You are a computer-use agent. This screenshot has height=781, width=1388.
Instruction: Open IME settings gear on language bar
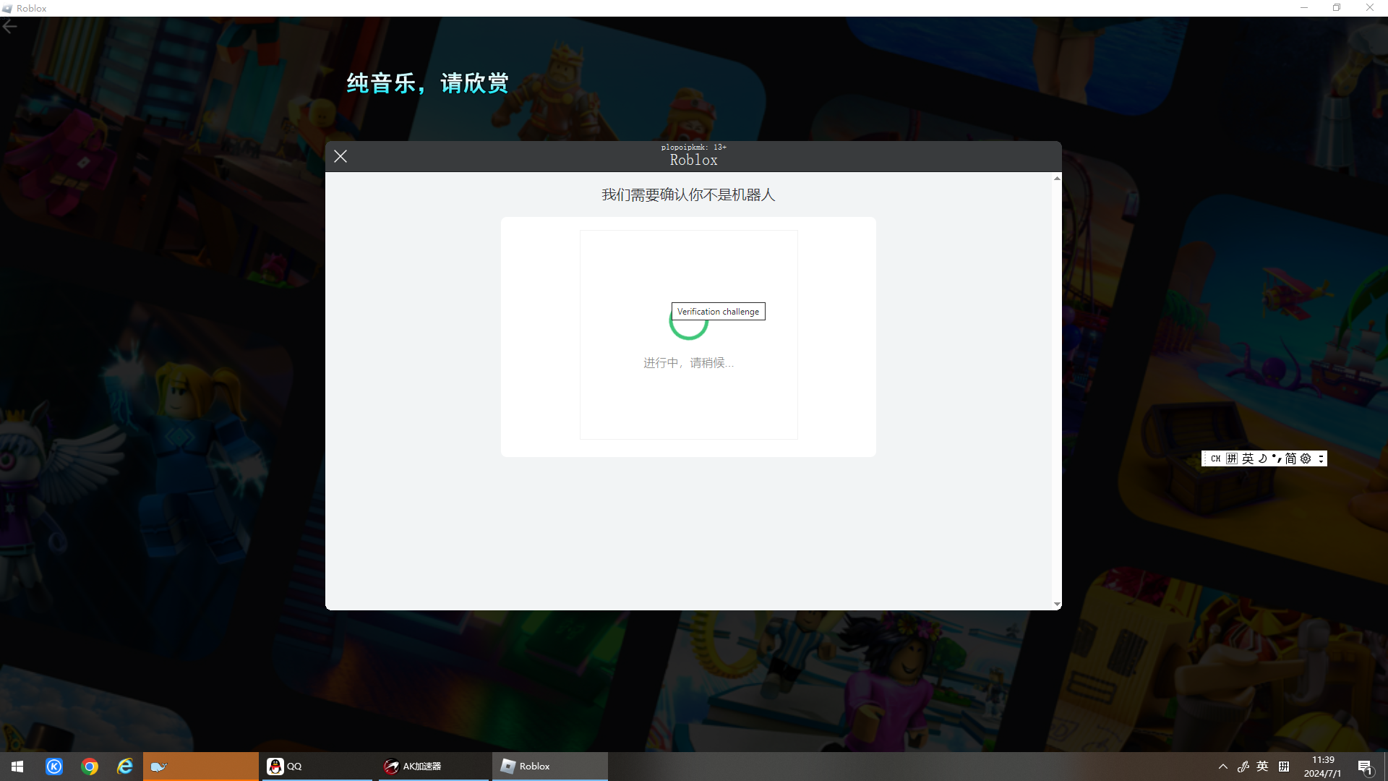pyautogui.click(x=1306, y=458)
